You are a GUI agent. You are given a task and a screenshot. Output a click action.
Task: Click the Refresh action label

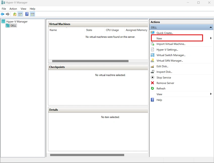(x=161, y=89)
